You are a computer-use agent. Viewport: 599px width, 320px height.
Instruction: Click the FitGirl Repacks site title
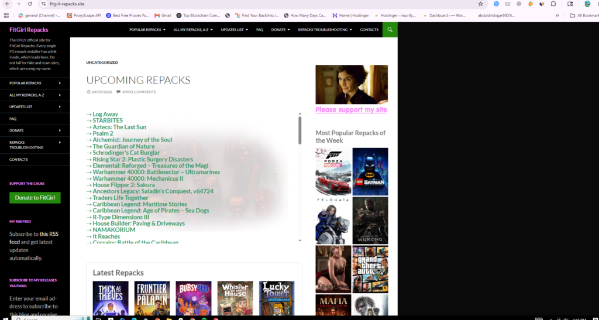(x=29, y=30)
